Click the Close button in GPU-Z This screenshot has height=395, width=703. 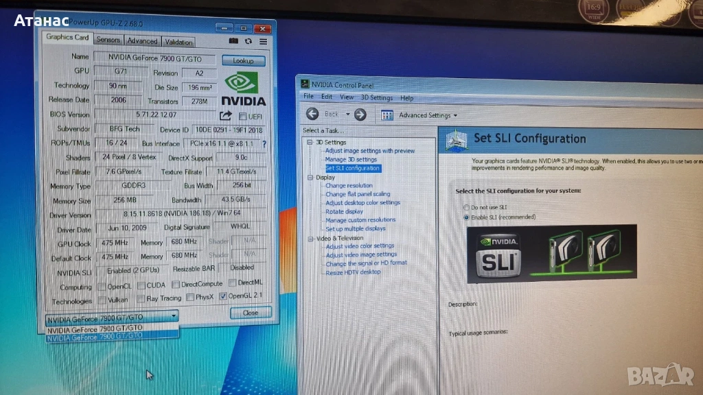[250, 313]
